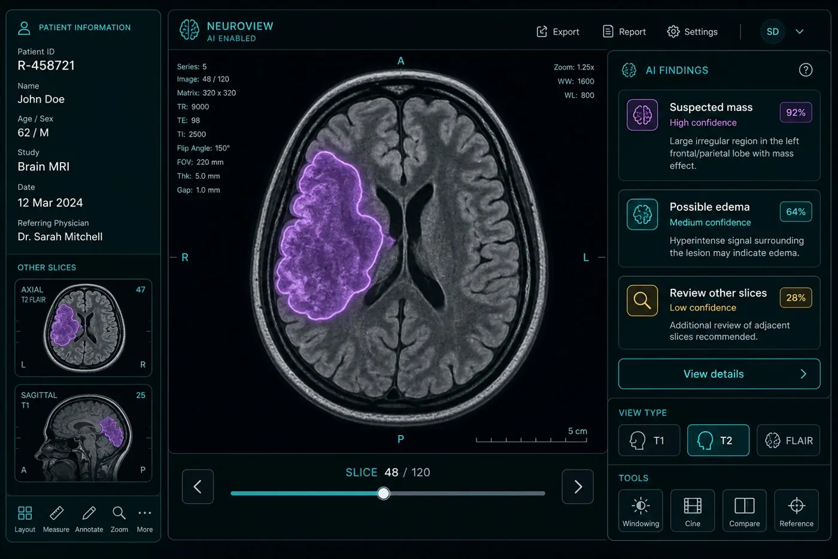Enable the Reference crosshair tool

(796, 510)
